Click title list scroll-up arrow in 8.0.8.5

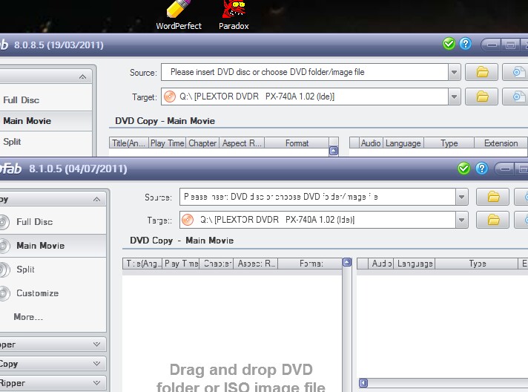point(334,151)
